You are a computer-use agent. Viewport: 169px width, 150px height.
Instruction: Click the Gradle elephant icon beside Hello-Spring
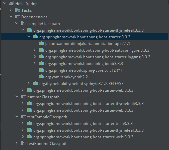[x=12, y=4]
